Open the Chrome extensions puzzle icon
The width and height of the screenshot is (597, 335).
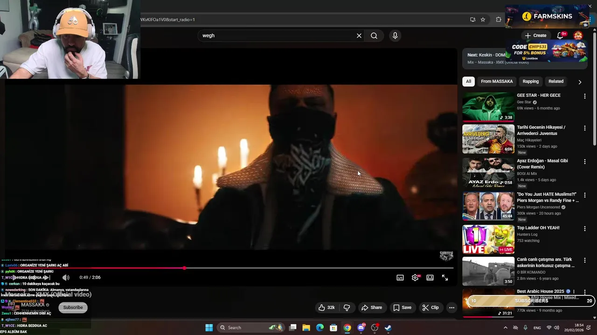coord(499,20)
